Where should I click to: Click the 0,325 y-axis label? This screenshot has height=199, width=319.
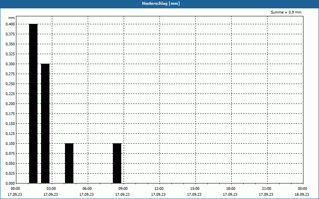pyautogui.click(x=10, y=54)
